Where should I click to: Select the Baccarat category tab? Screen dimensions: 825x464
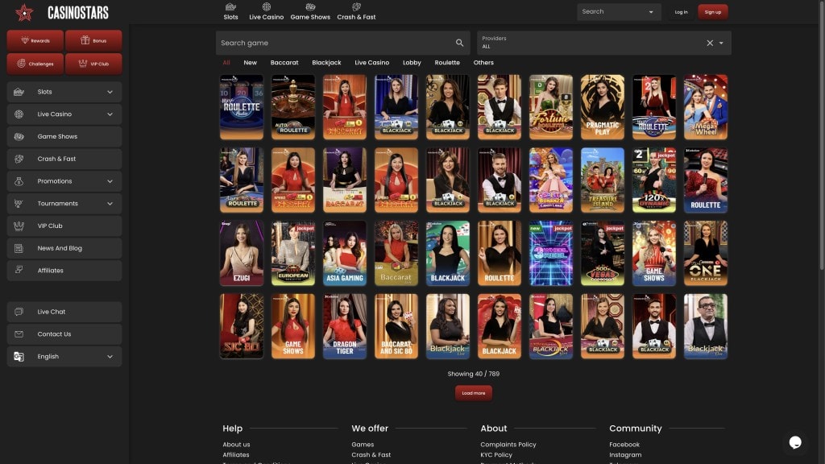point(284,63)
